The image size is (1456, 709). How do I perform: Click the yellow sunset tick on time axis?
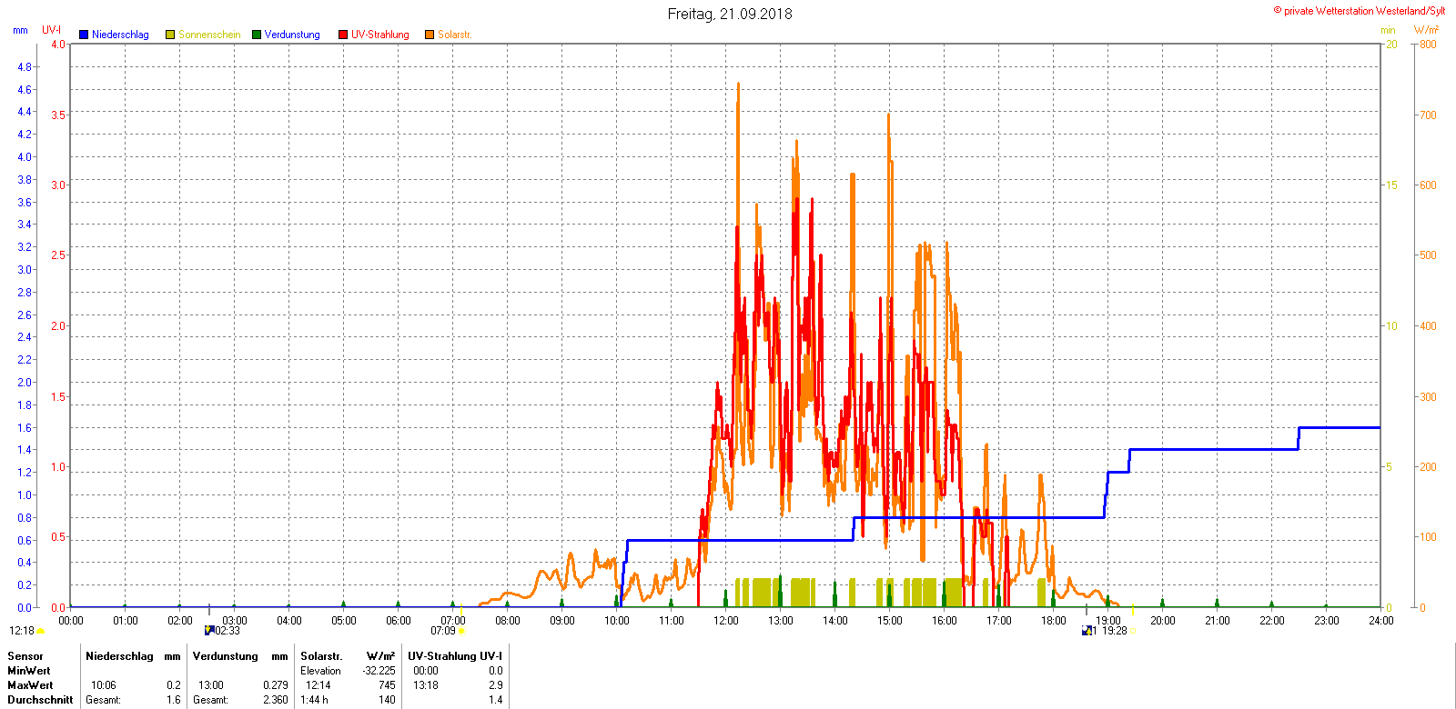[1133, 609]
